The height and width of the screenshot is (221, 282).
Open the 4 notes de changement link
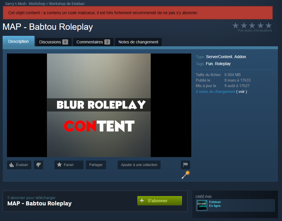click(215, 92)
